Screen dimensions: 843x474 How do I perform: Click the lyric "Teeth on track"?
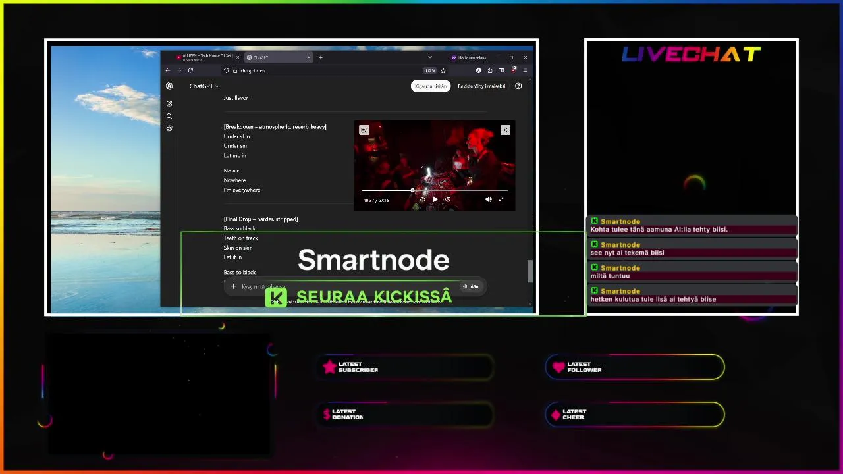pos(240,238)
